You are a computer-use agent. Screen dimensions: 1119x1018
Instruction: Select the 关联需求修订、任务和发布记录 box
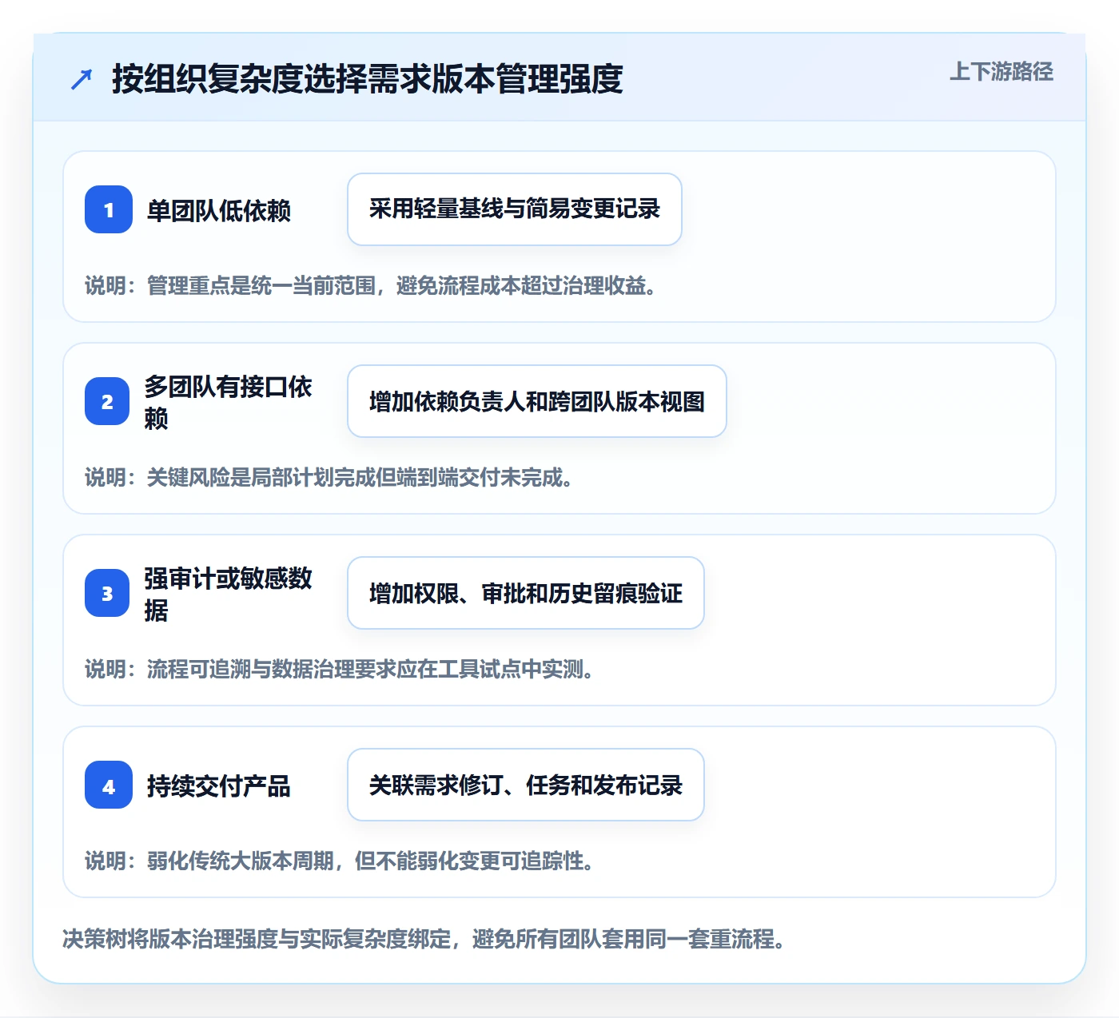tap(526, 785)
